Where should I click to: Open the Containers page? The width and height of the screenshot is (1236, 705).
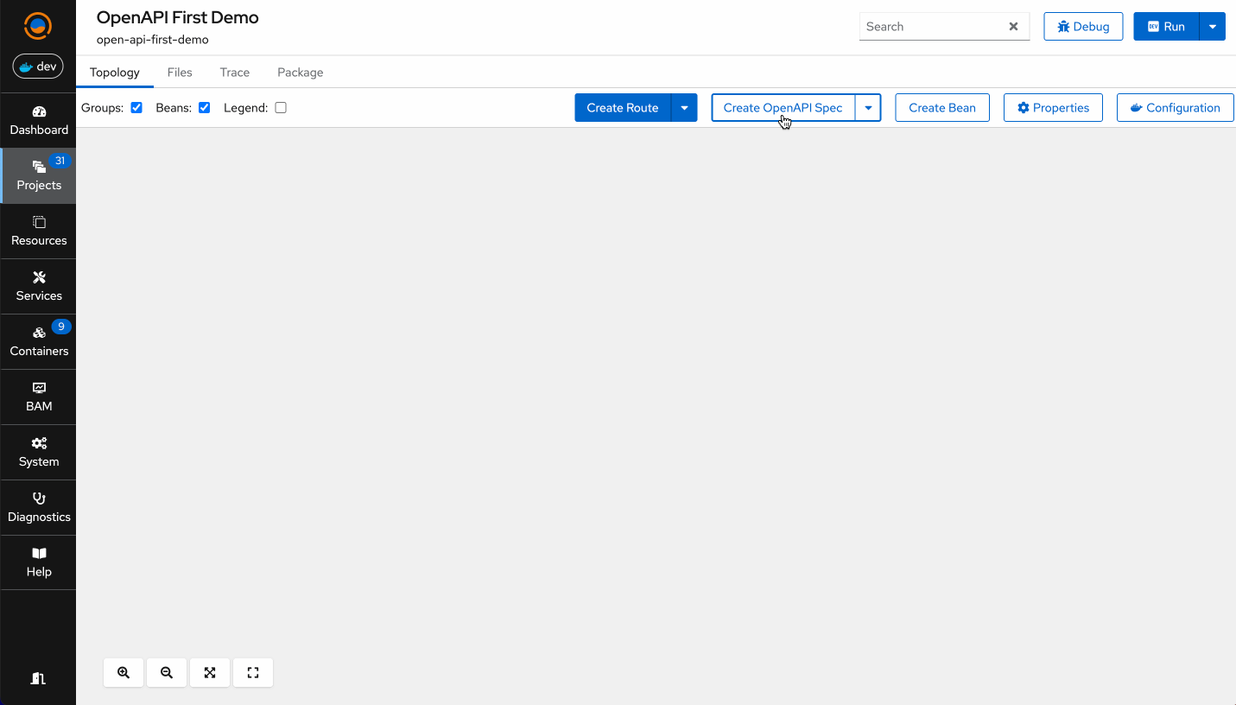[x=39, y=342]
